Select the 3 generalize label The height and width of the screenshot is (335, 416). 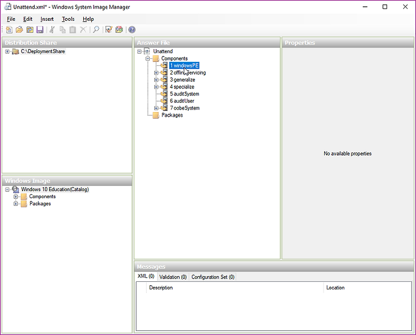[183, 80]
